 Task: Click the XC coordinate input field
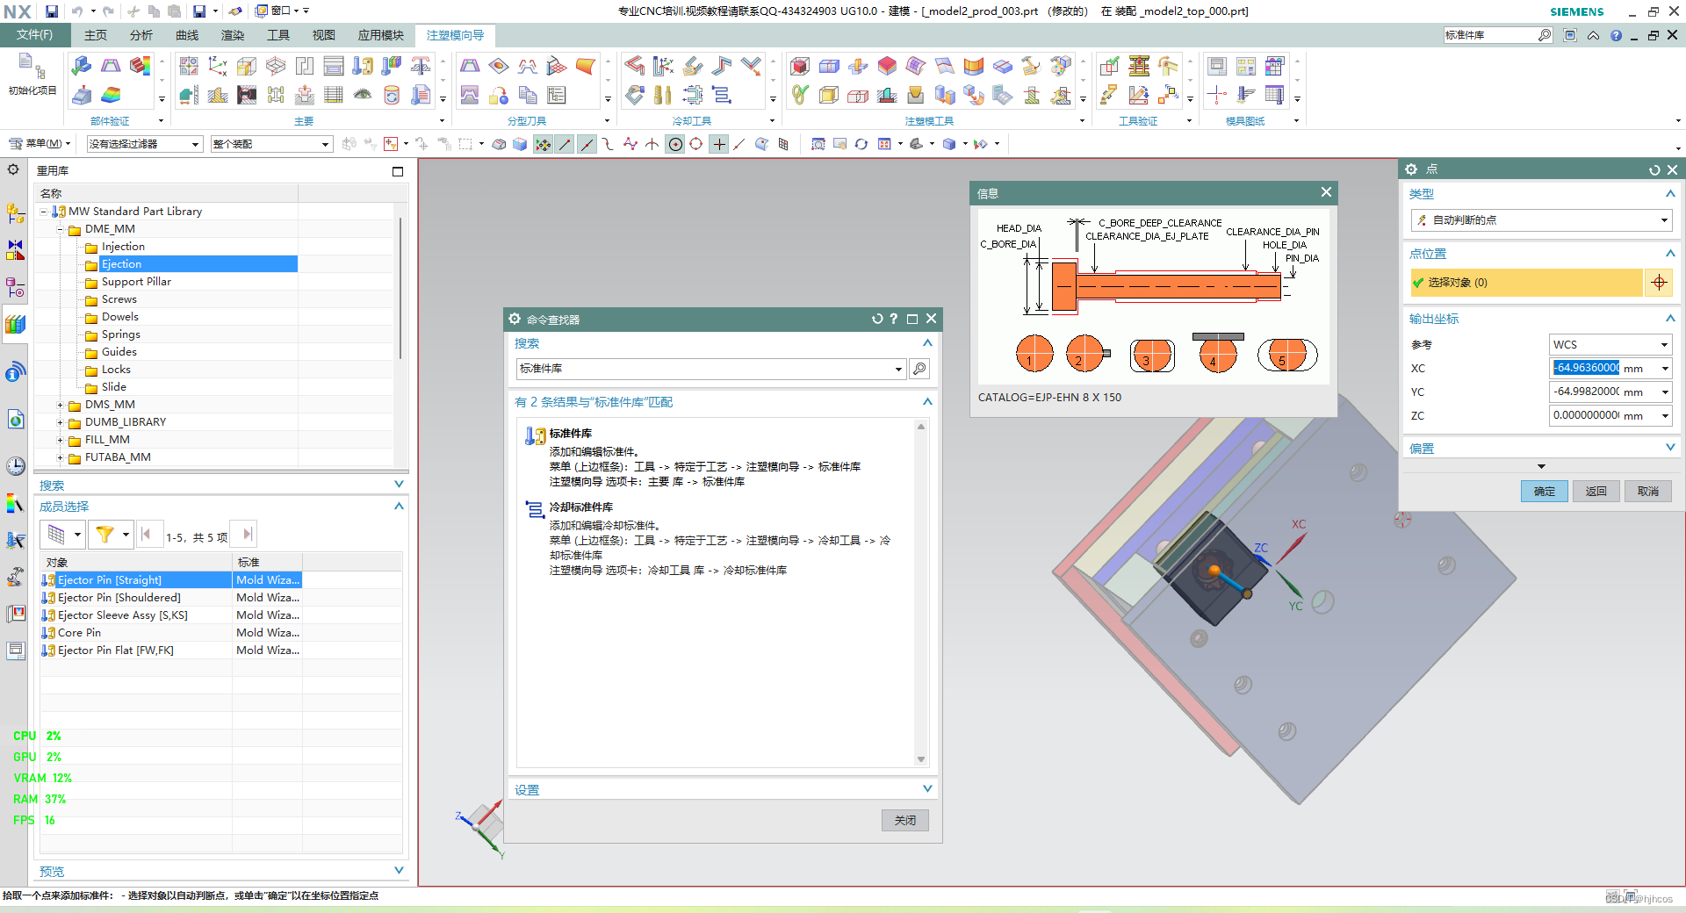click(x=1585, y=369)
